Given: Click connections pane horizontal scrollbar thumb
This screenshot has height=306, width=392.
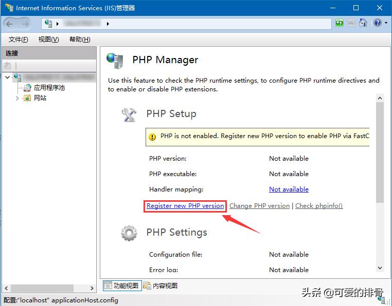Looking at the screenshot, I should [x=42, y=288].
